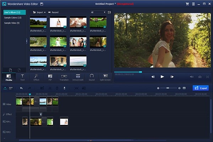Open the Split Screen tab
Viewport: 213px width, 142px height.
pos(105,77)
